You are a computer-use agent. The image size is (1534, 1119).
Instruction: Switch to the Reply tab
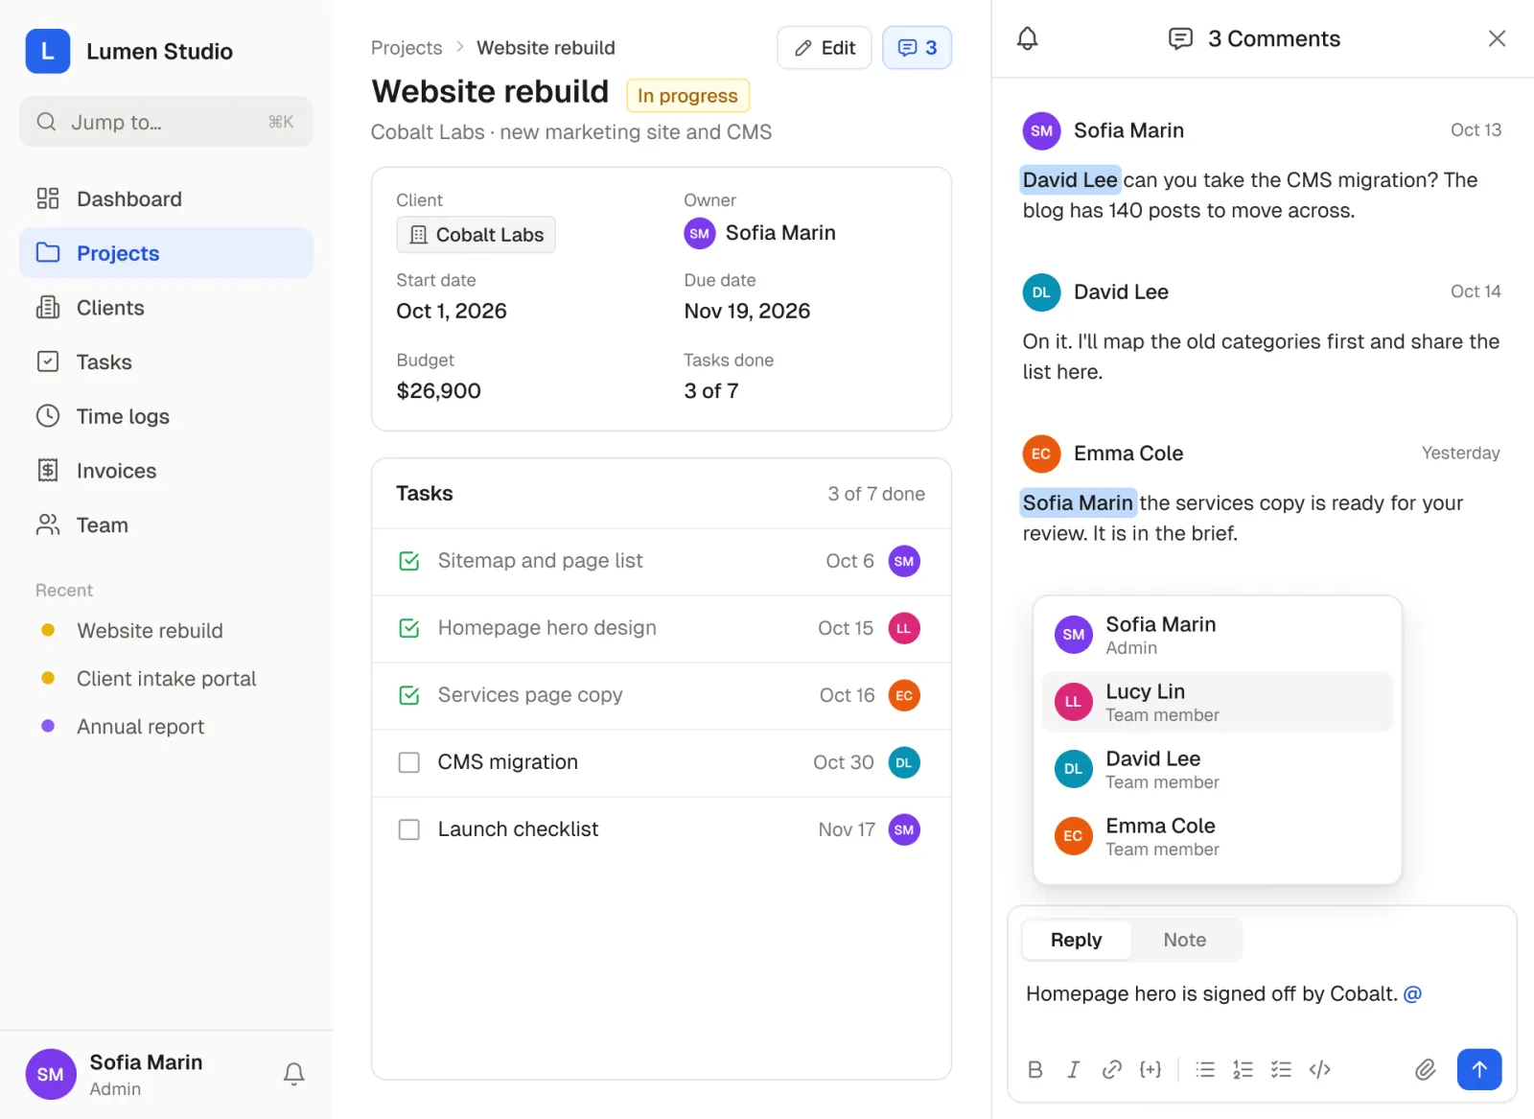[x=1077, y=940]
